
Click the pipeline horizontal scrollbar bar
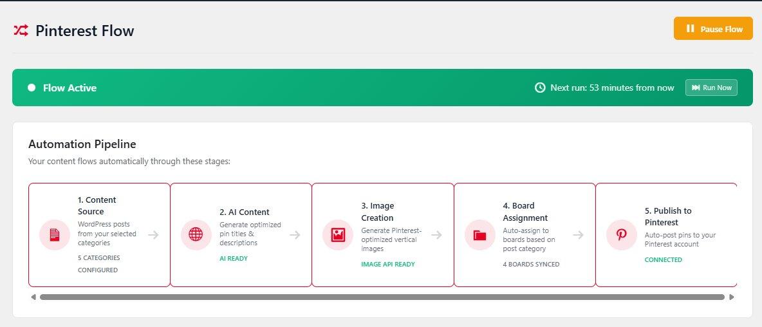382,297
